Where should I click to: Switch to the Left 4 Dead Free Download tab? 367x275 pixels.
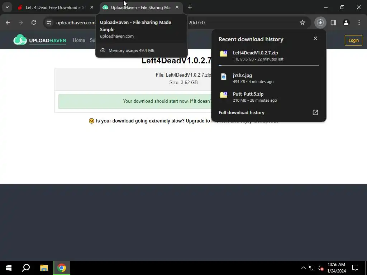[56, 8]
